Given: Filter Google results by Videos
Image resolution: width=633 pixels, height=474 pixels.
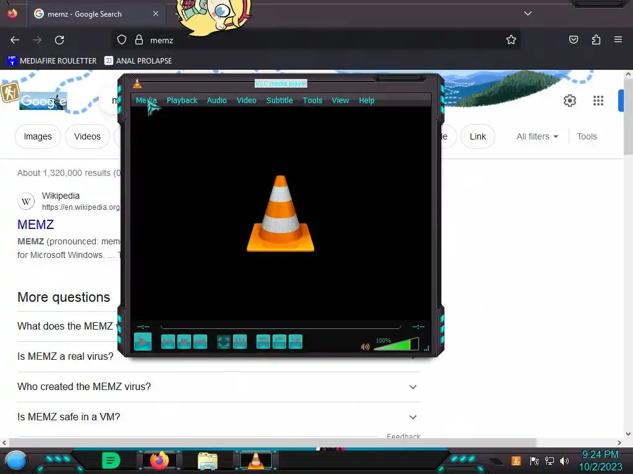Looking at the screenshot, I should point(87,136).
